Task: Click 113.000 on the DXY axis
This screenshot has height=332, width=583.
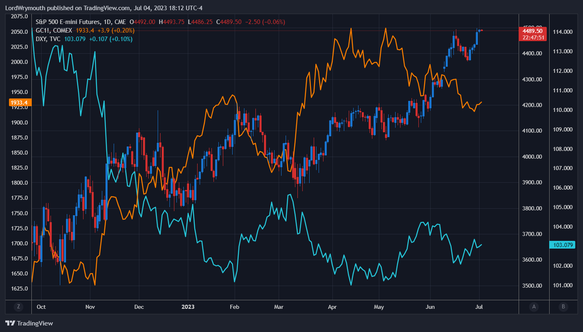Action: (563, 51)
